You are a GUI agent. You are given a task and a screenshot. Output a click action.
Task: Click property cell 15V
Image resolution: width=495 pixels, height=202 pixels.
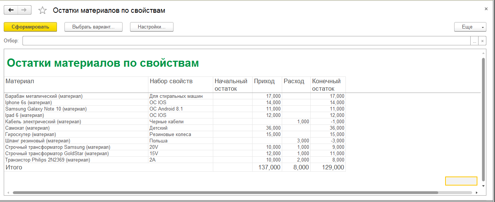pyautogui.click(x=181, y=153)
